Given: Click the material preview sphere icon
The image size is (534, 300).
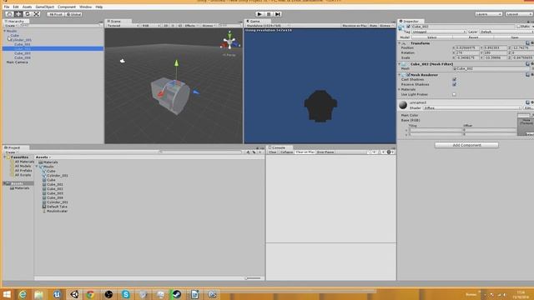Looking at the screenshot, I should pos(403,105).
